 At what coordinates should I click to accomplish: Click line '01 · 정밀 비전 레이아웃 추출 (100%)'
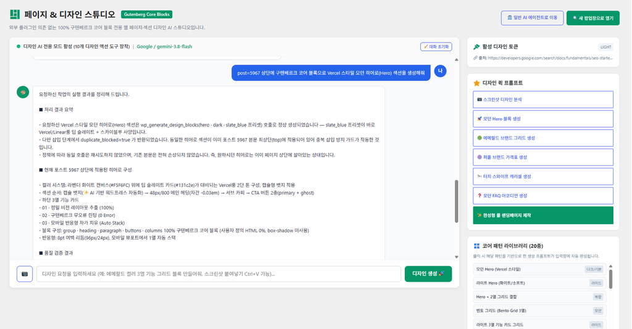(76, 208)
